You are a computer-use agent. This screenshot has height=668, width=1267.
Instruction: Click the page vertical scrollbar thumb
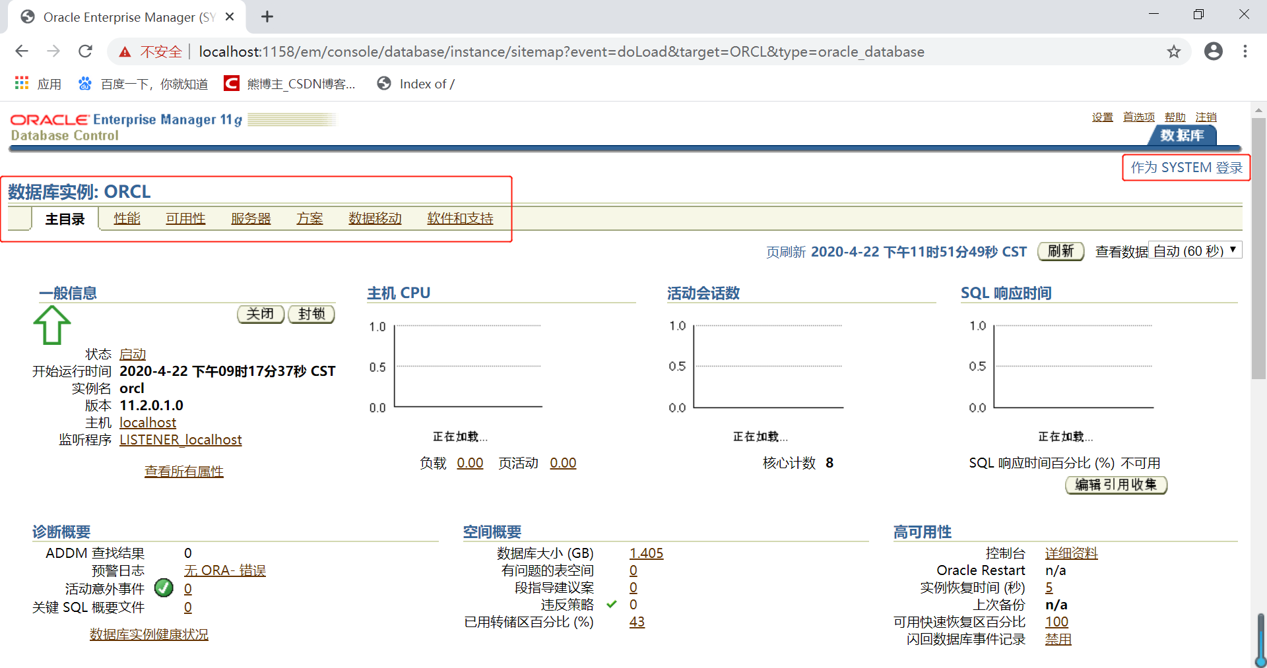point(1258,249)
